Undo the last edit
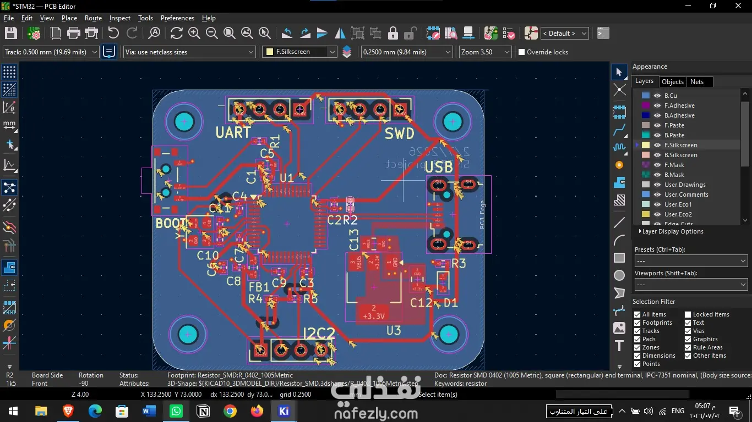 (x=113, y=34)
